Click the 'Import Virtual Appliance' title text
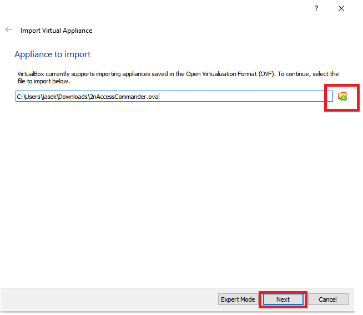The height and width of the screenshot is (315, 363). coord(56,31)
